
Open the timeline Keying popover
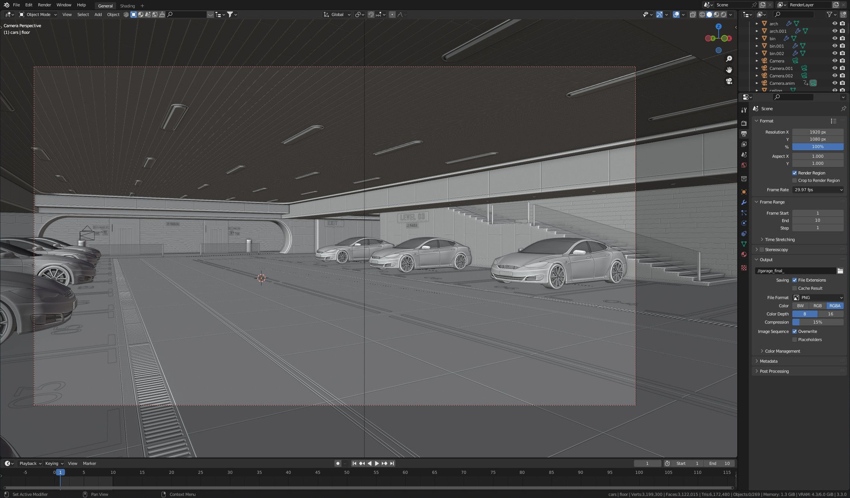(x=54, y=463)
